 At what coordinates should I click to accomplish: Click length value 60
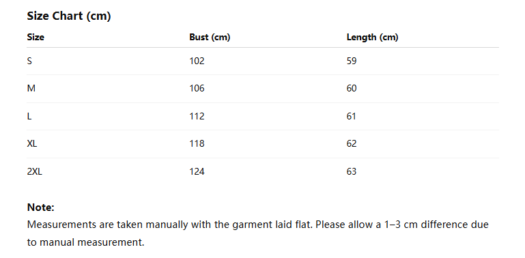pyautogui.click(x=352, y=88)
